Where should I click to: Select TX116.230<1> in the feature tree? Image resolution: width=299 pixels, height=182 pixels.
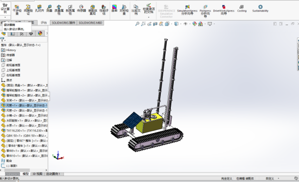pos(24,130)
